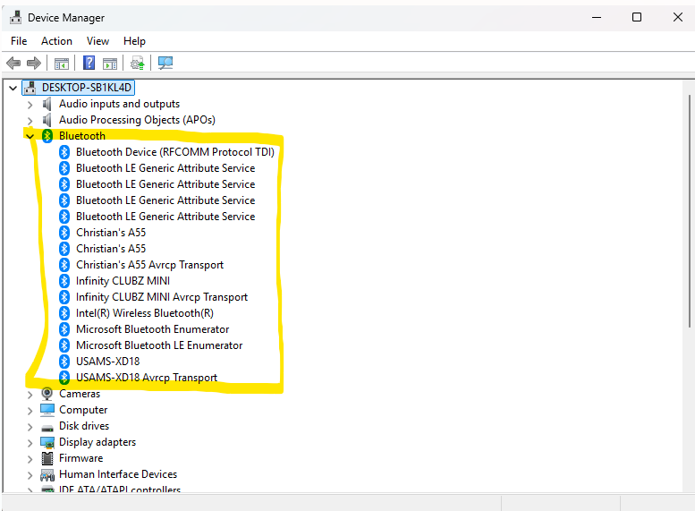The width and height of the screenshot is (695, 511).
Task: Click the Show/Hide Console Tree toolbar icon
Action: coord(62,64)
